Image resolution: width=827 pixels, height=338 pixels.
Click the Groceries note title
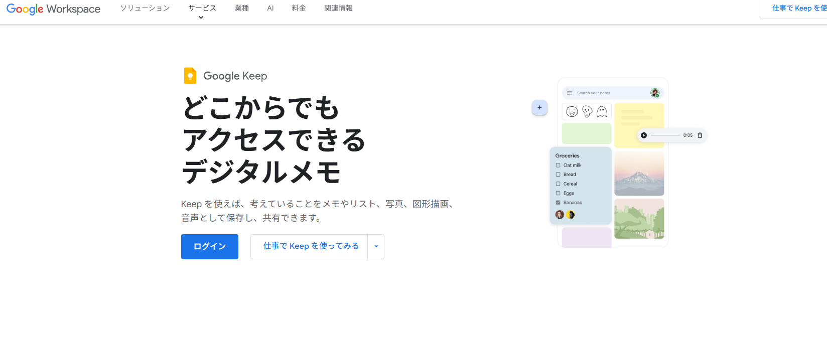click(x=568, y=156)
